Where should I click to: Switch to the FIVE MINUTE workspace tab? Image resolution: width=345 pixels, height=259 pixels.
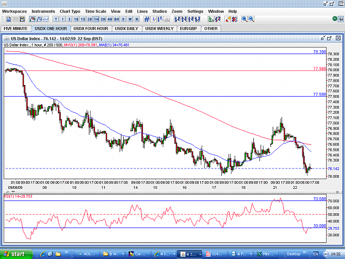pos(15,29)
